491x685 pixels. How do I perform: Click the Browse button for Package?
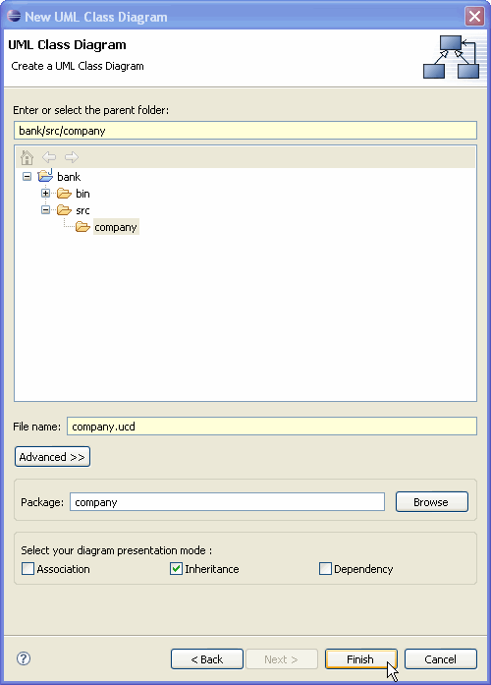(432, 502)
